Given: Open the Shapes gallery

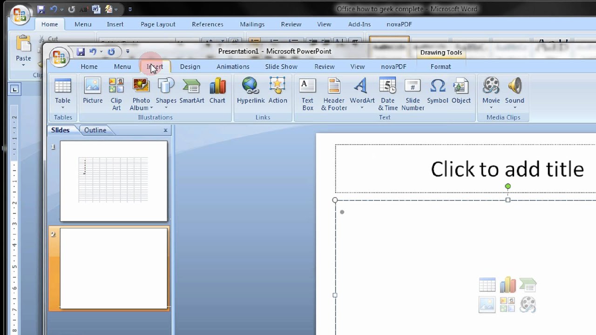Looking at the screenshot, I should point(166,94).
